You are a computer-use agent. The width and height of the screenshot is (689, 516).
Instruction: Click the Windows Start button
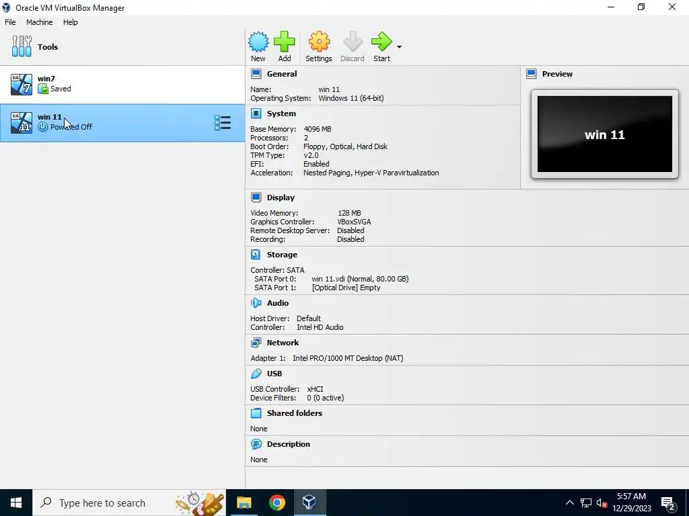pyautogui.click(x=16, y=503)
